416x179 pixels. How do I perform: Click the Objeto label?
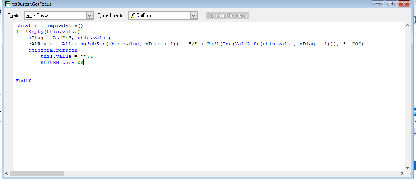[14, 15]
